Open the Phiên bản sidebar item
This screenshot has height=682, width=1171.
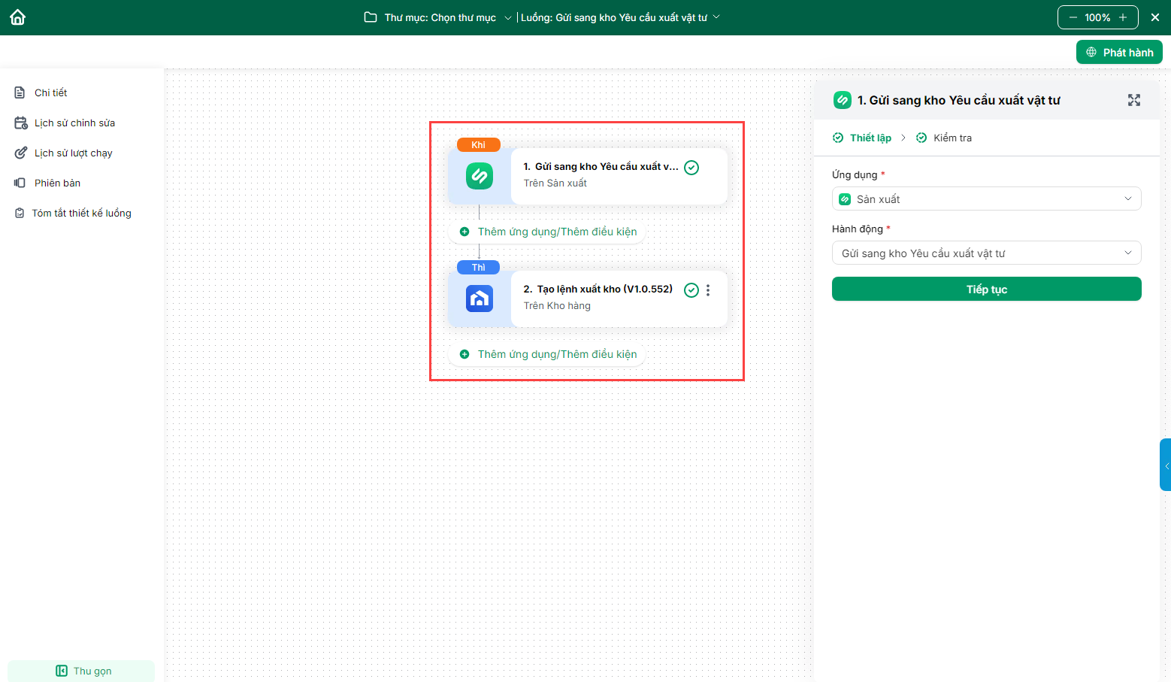(x=57, y=183)
